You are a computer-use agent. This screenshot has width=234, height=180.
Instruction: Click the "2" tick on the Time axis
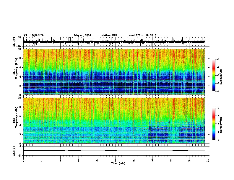click(60, 161)
